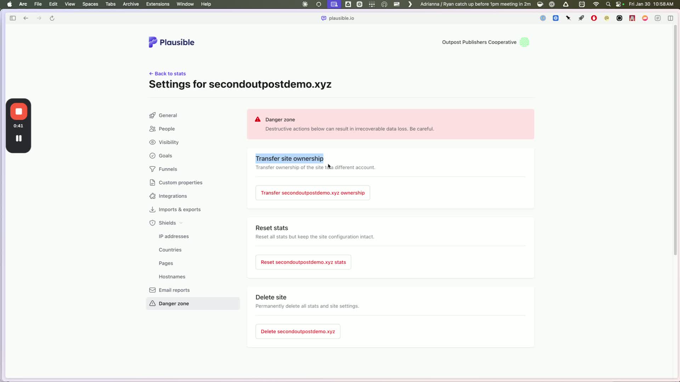680x382 pixels.
Task: Click the Visibility eye icon
Action: (x=152, y=142)
